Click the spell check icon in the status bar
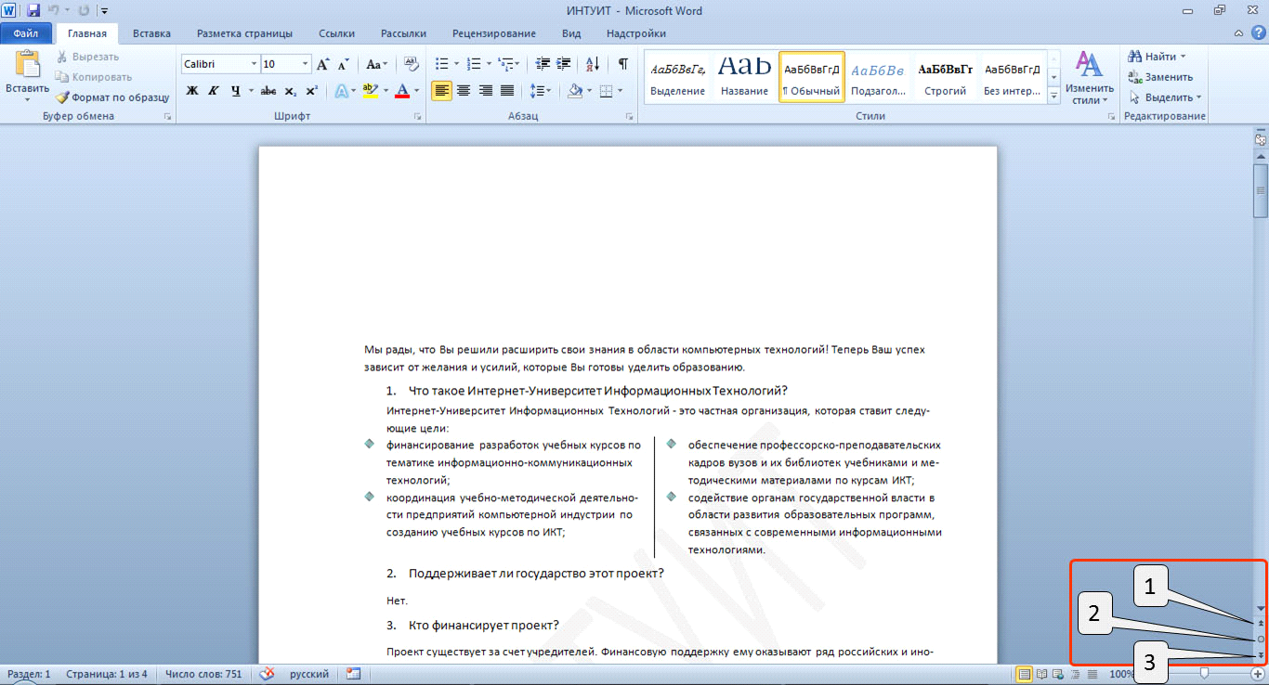Viewport: 1269px width, 685px height. [x=268, y=674]
